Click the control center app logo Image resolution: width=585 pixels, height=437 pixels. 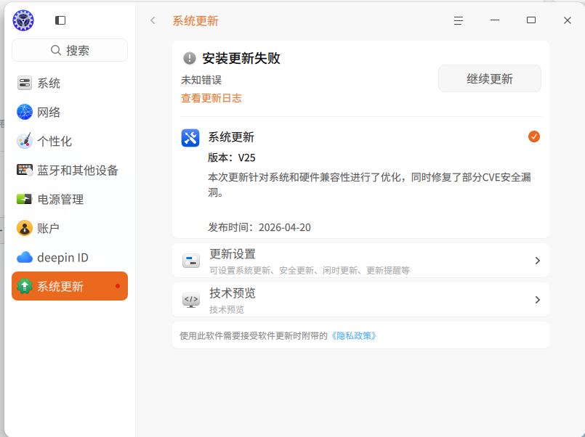coord(23,20)
